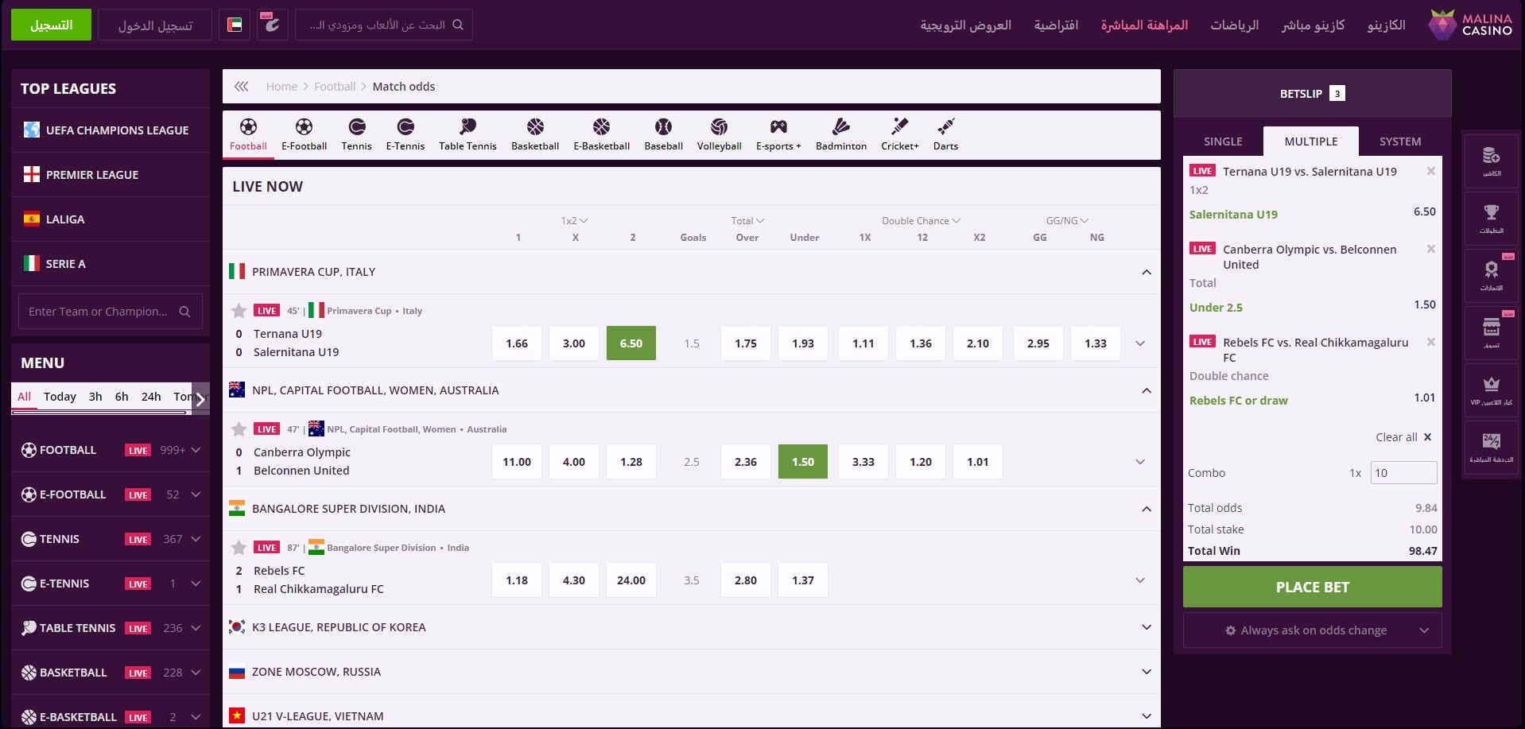This screenshot has width=1525, height=729.
Task: Open the live betting nav item
Action: [x=1144, y=25]
